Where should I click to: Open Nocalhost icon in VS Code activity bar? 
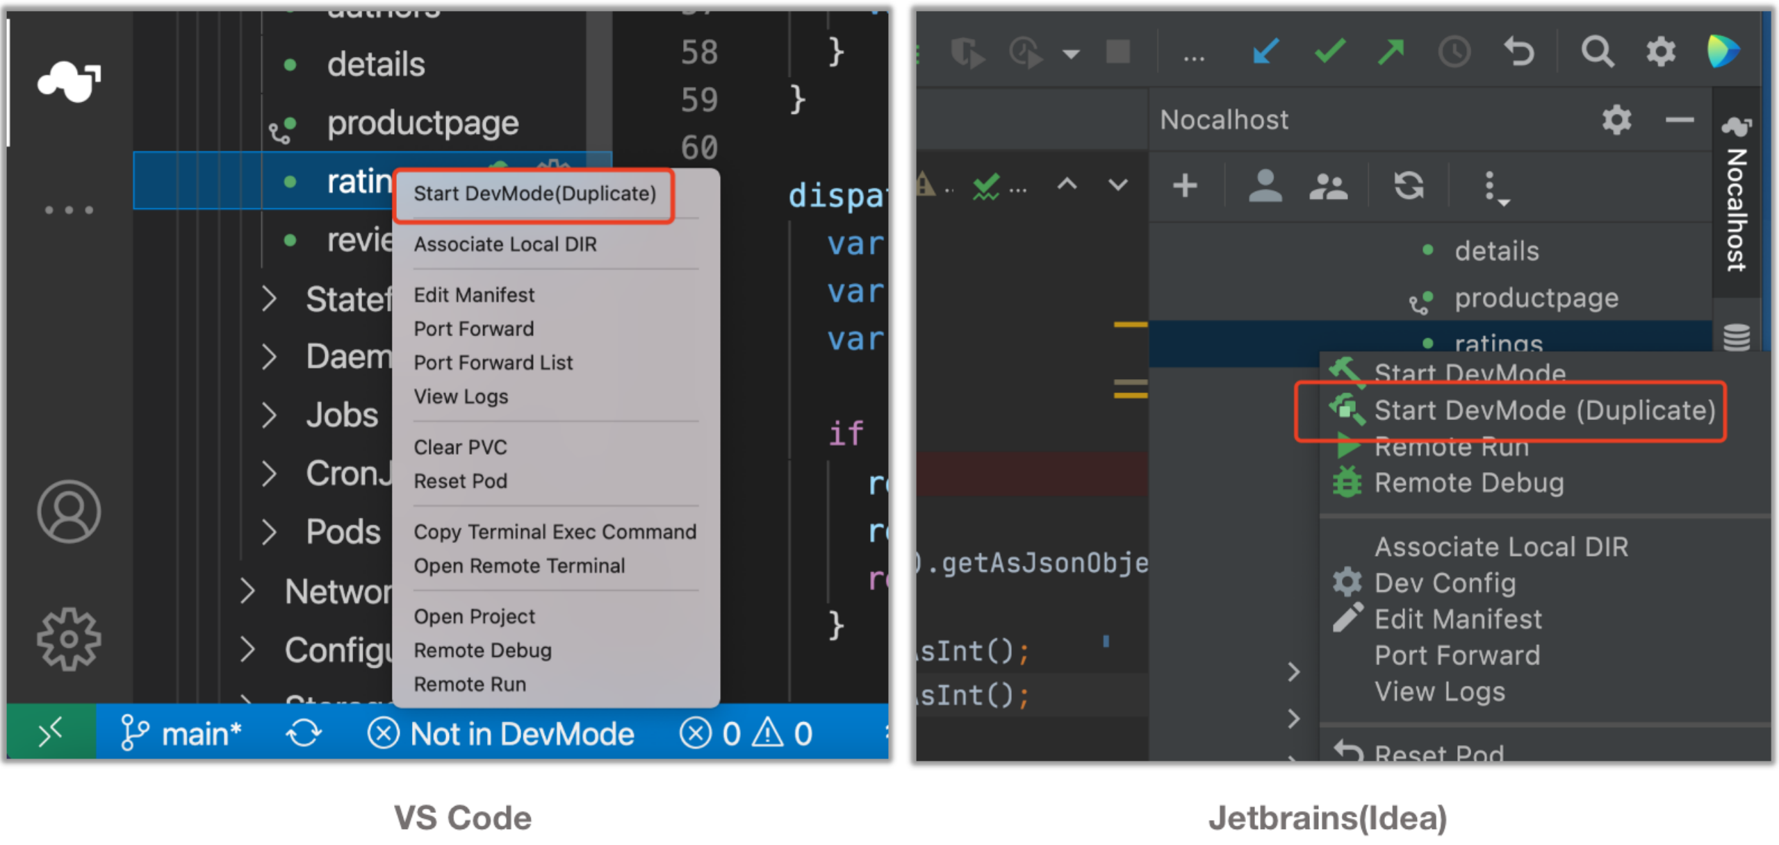click(x=69, y=81)
